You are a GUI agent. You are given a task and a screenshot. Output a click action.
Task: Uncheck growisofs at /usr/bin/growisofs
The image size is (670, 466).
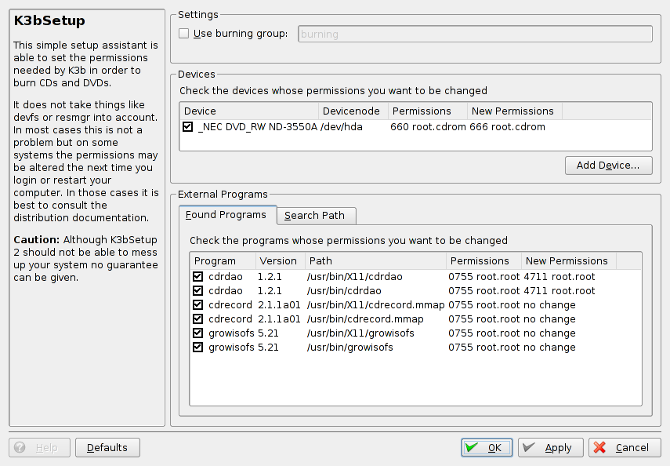coord(198,348)
